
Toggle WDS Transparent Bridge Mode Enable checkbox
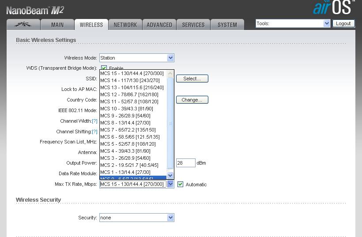coord(104,68)
